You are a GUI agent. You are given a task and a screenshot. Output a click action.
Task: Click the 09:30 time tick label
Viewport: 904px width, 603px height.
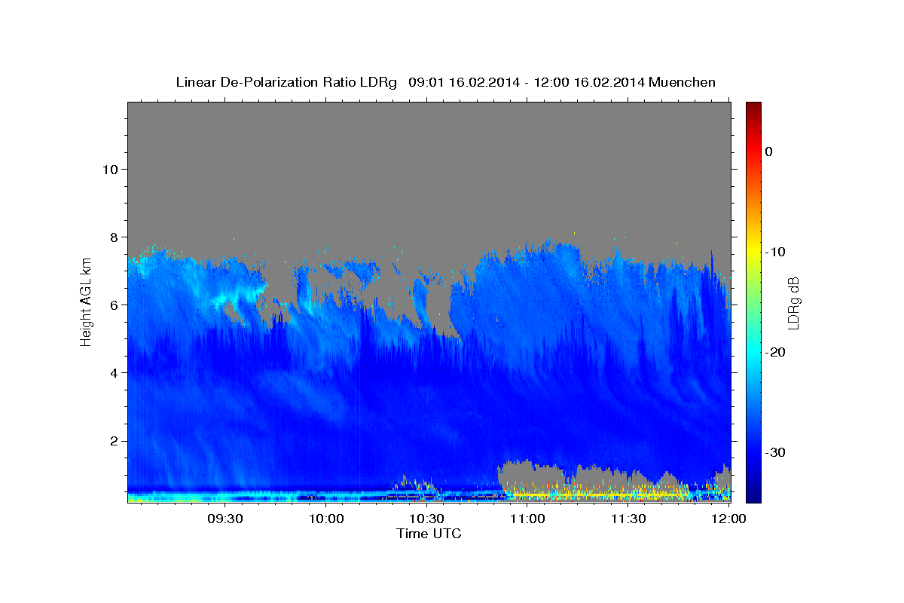pyautogui.click(x=225, y=519)
